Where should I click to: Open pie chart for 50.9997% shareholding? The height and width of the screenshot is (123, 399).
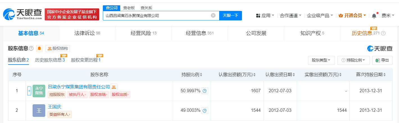[x=205, y=91]
